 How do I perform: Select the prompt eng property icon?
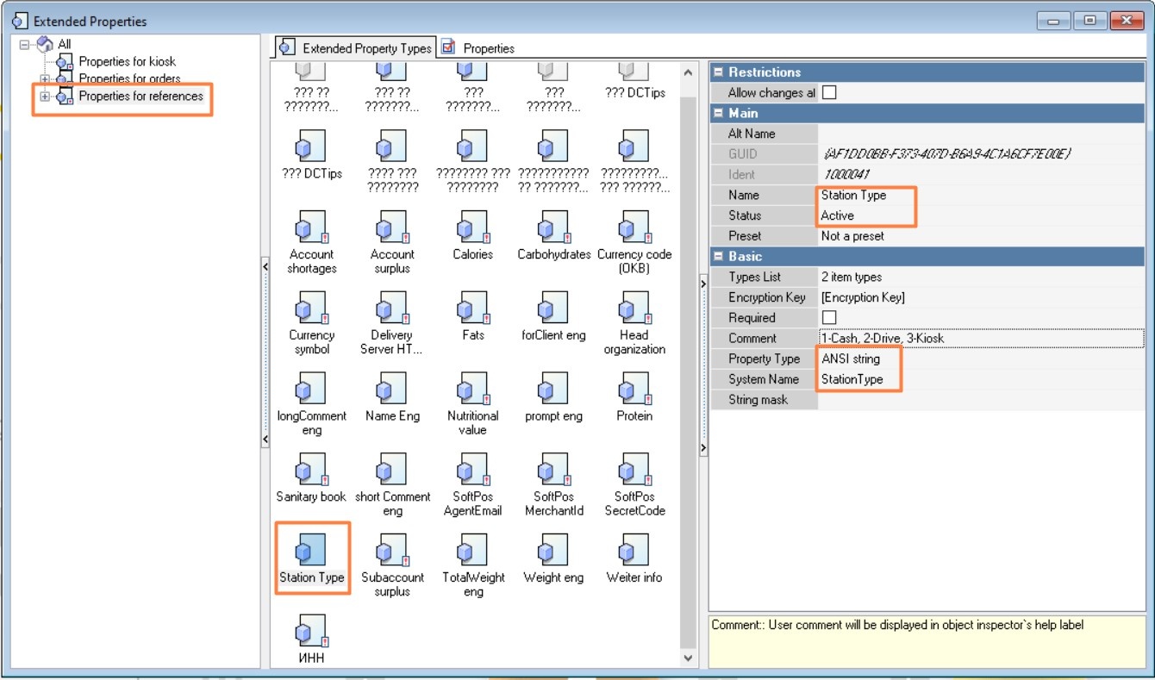[553, 390]
